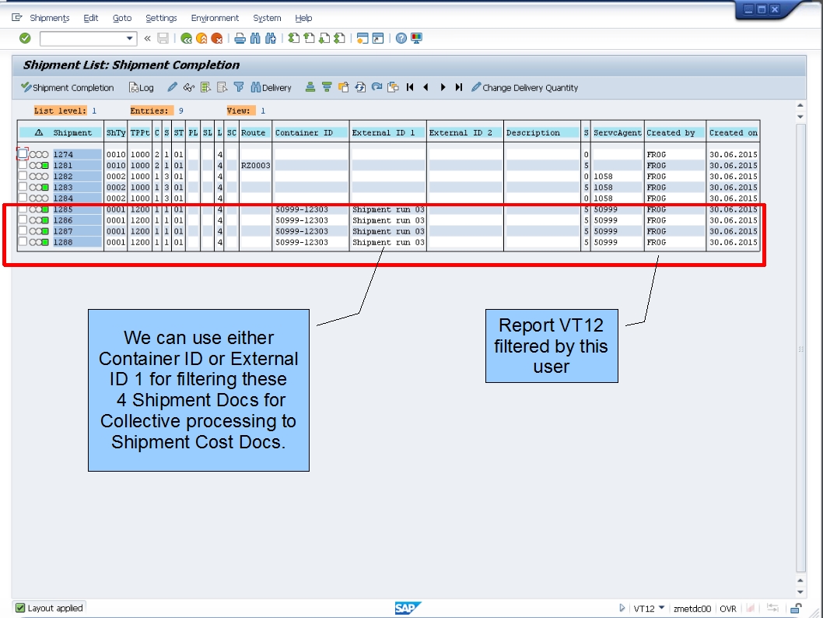Open the System menu
The height and width of the screenshot is (618, 823).
click(267, 18)
